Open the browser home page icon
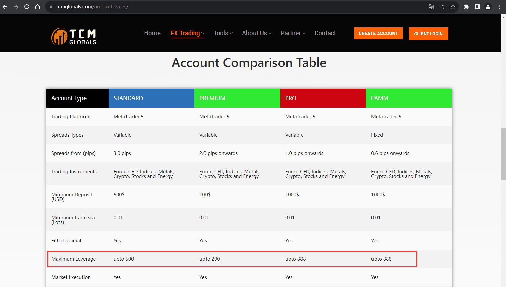506x287 pixels. 38,7
